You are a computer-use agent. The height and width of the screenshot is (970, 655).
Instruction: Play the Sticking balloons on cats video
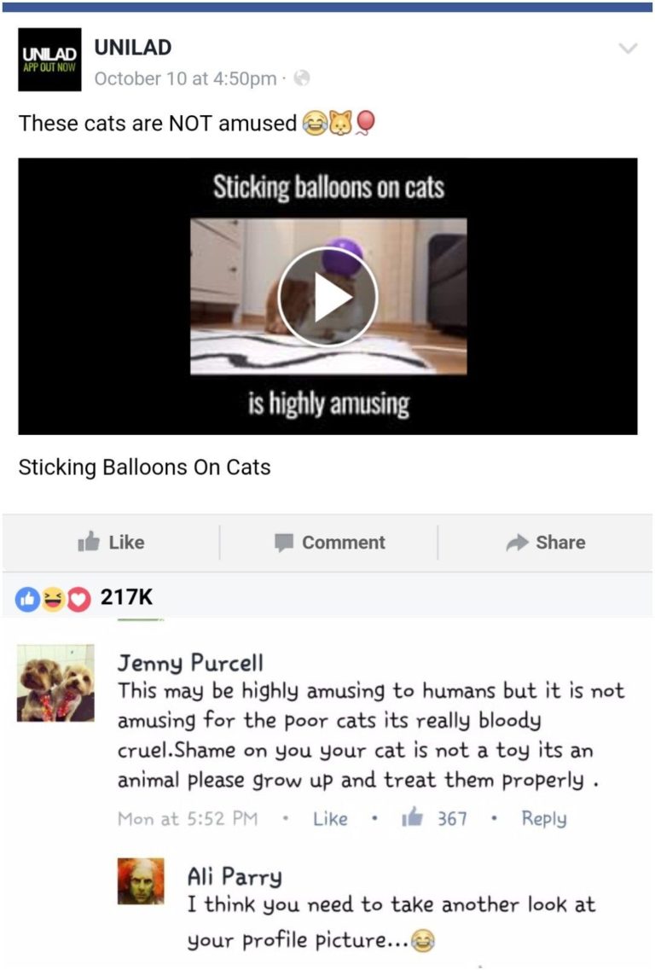point(327,297)
